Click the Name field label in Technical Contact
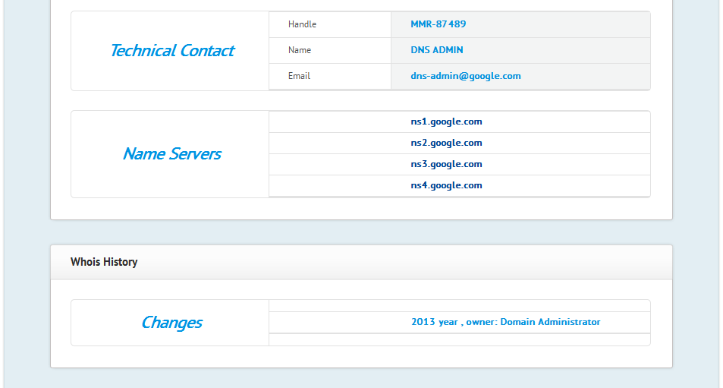This screenshot has height=388, width=723. click(299, 50)
